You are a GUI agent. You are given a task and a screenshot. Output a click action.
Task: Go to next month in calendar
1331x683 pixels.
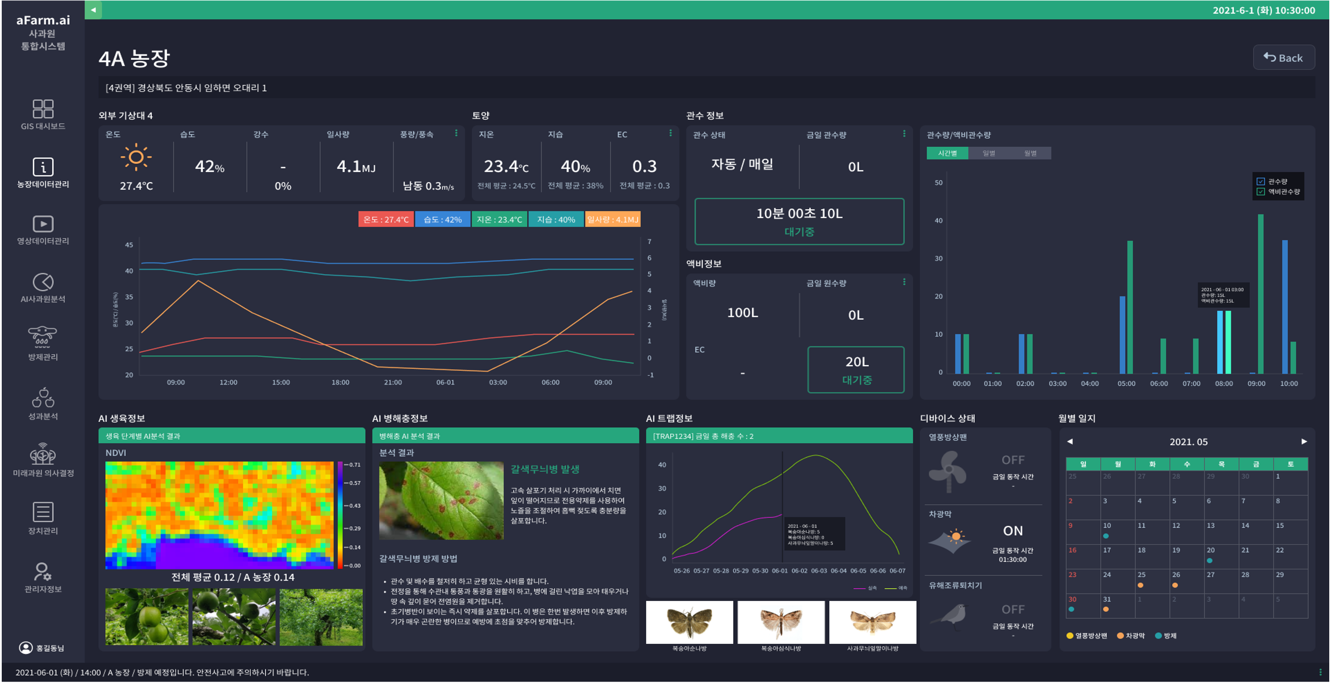click(x=1304, y=442)
